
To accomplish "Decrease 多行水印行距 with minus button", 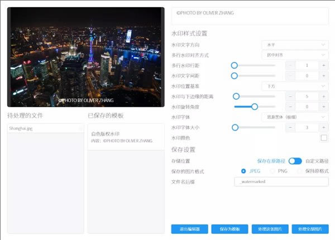I will (x=290, y=65).
